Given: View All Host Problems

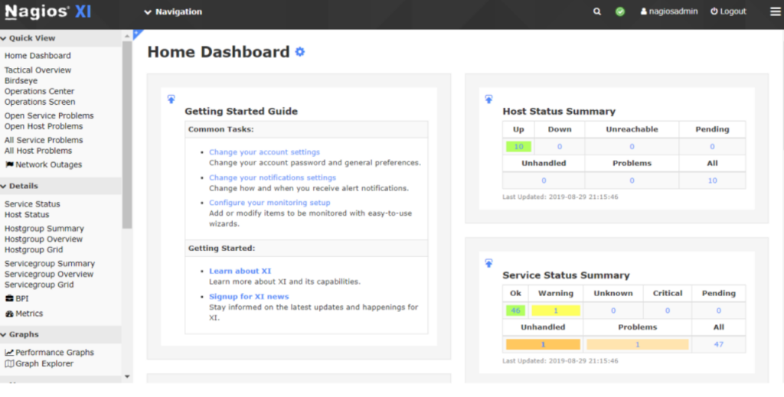Looking at the screenshot, I should (38, 151).
